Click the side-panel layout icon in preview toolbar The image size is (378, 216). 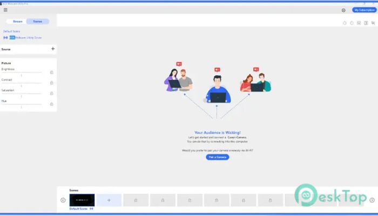point(366,23)
